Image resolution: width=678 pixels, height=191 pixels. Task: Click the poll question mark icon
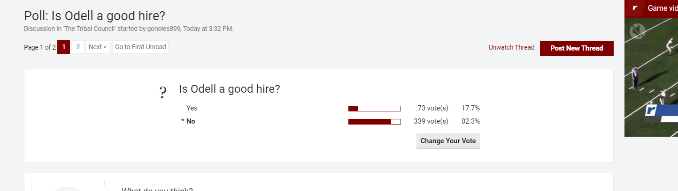coord(163,93)
